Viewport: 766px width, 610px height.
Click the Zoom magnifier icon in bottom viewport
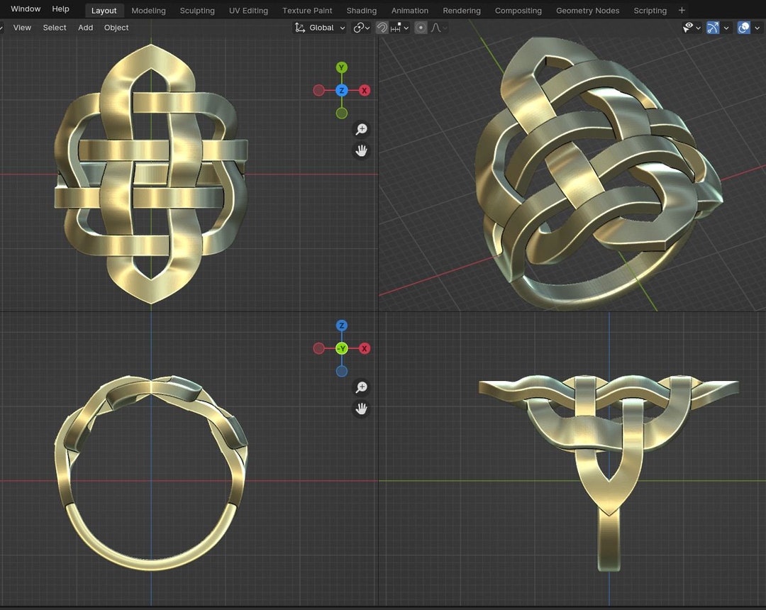coord(362,387)
